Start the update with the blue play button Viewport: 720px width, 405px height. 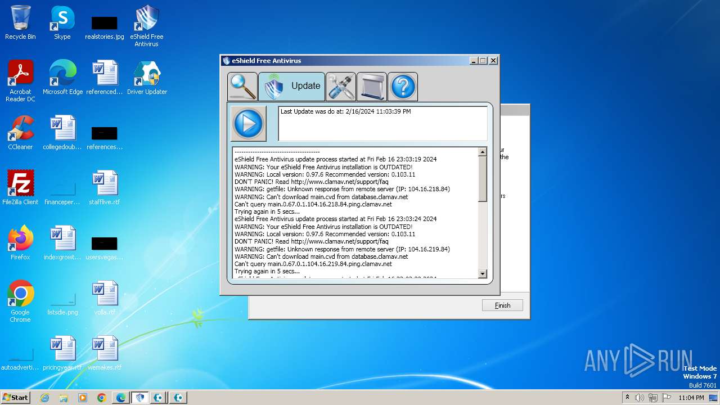[249, 123]
